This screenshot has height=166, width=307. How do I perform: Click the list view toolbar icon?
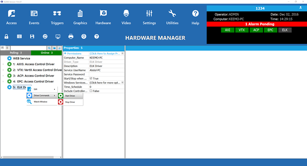pos(19,36)
